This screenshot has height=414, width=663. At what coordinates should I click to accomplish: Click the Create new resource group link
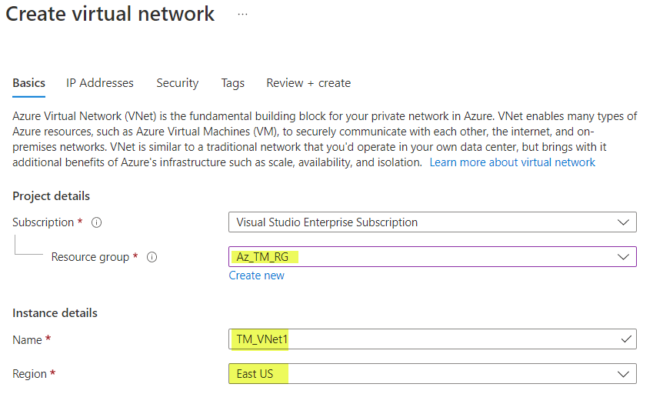pos(256,275)
